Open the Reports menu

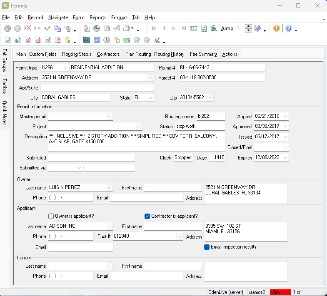pos(97,17)
